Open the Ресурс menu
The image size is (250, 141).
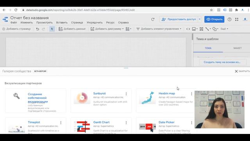click(110, 23)
